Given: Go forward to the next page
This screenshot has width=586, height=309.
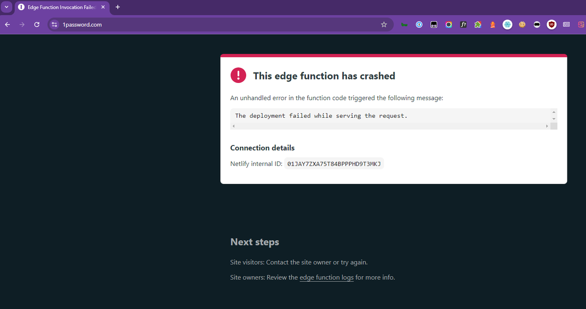Looking at the screenshot, I should [x=22, y=24].
